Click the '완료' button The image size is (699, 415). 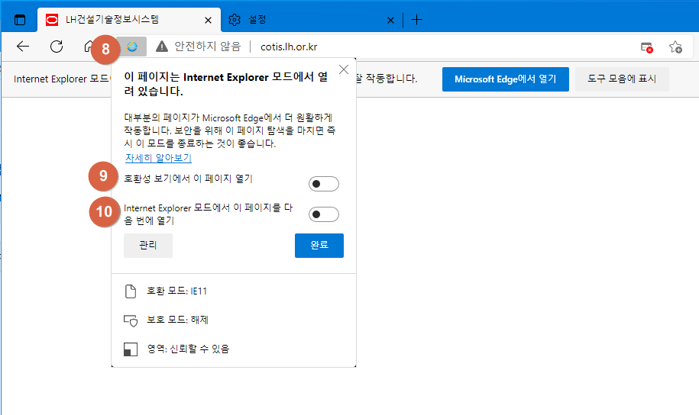(319, 246)
